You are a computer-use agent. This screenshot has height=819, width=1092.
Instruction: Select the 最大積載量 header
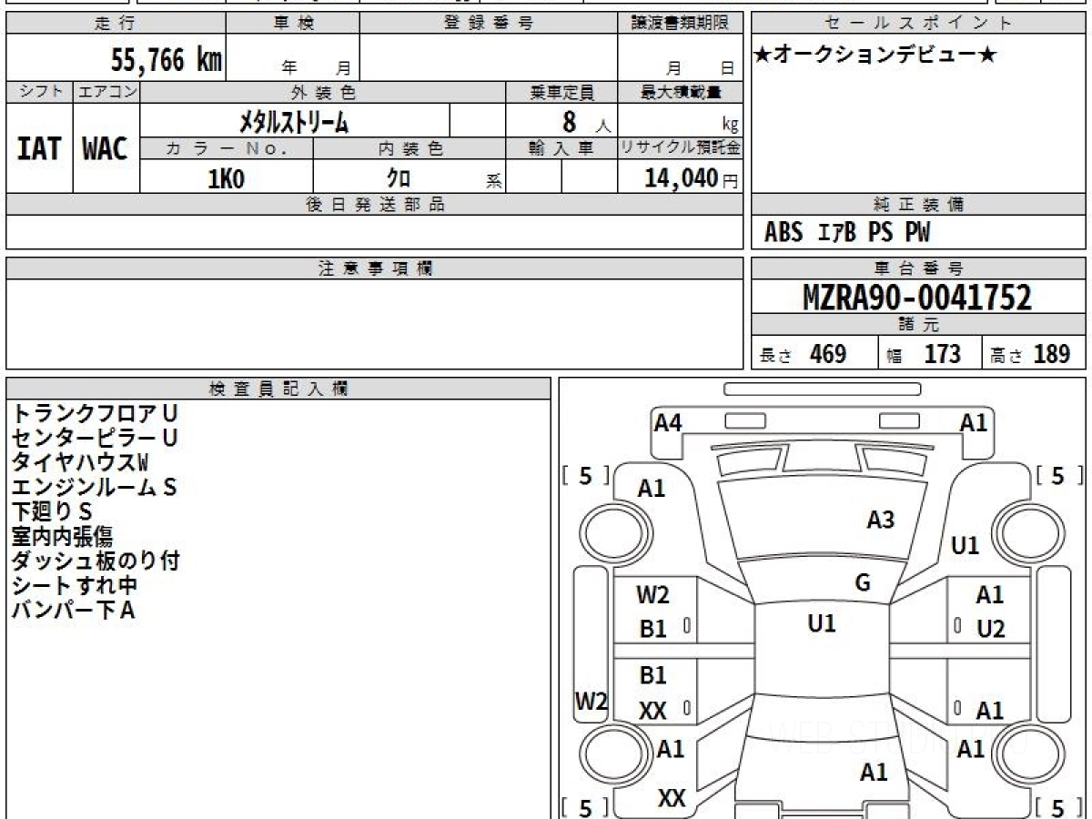[x=680, y=92]
